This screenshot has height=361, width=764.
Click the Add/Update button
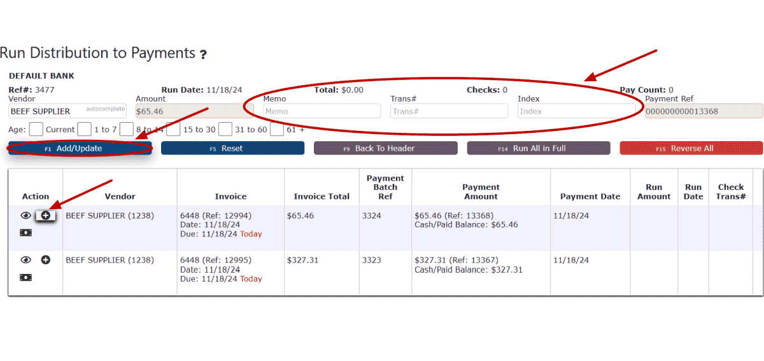click(x=80, y=148)
